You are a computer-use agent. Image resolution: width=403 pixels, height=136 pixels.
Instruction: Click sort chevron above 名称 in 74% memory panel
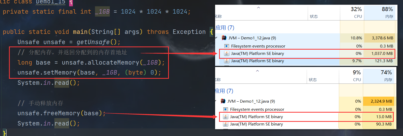tap(258, 71)
